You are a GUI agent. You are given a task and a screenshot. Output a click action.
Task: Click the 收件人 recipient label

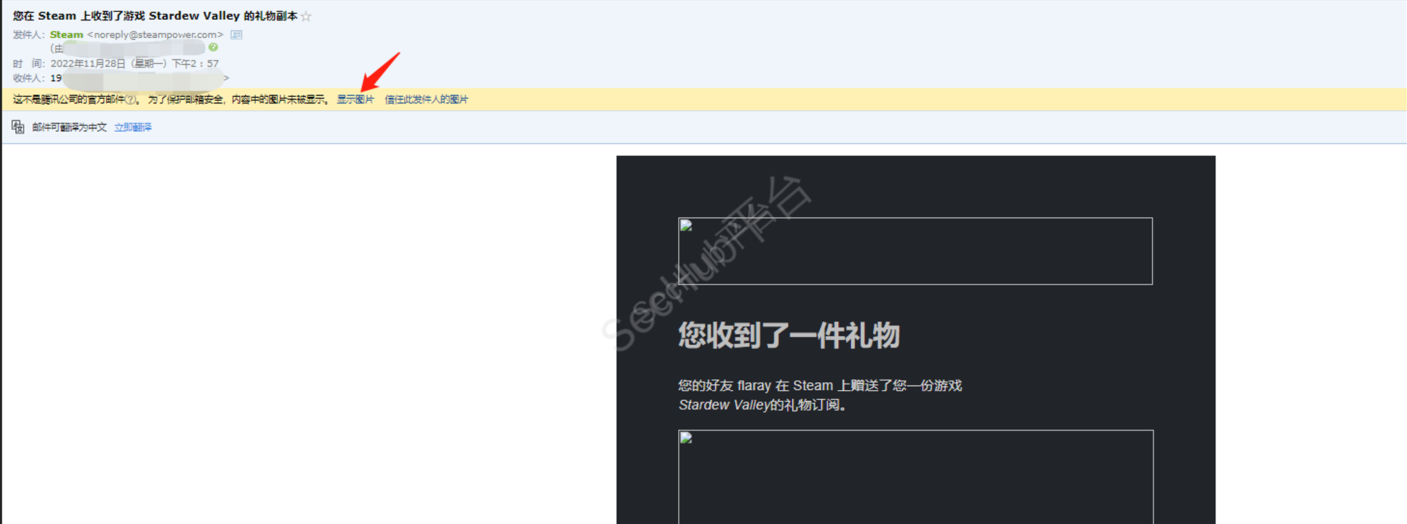click(28, 78)
